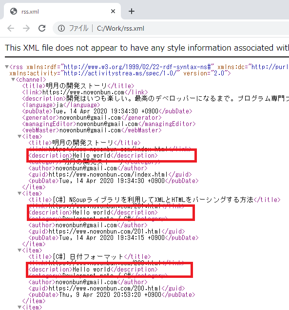Screen dimensions: 289x310
Task: Reload the rss.xml page
Action: (x=42, y=28)
